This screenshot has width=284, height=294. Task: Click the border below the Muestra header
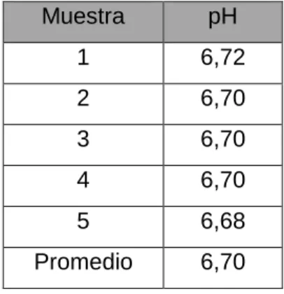point(83,43)
